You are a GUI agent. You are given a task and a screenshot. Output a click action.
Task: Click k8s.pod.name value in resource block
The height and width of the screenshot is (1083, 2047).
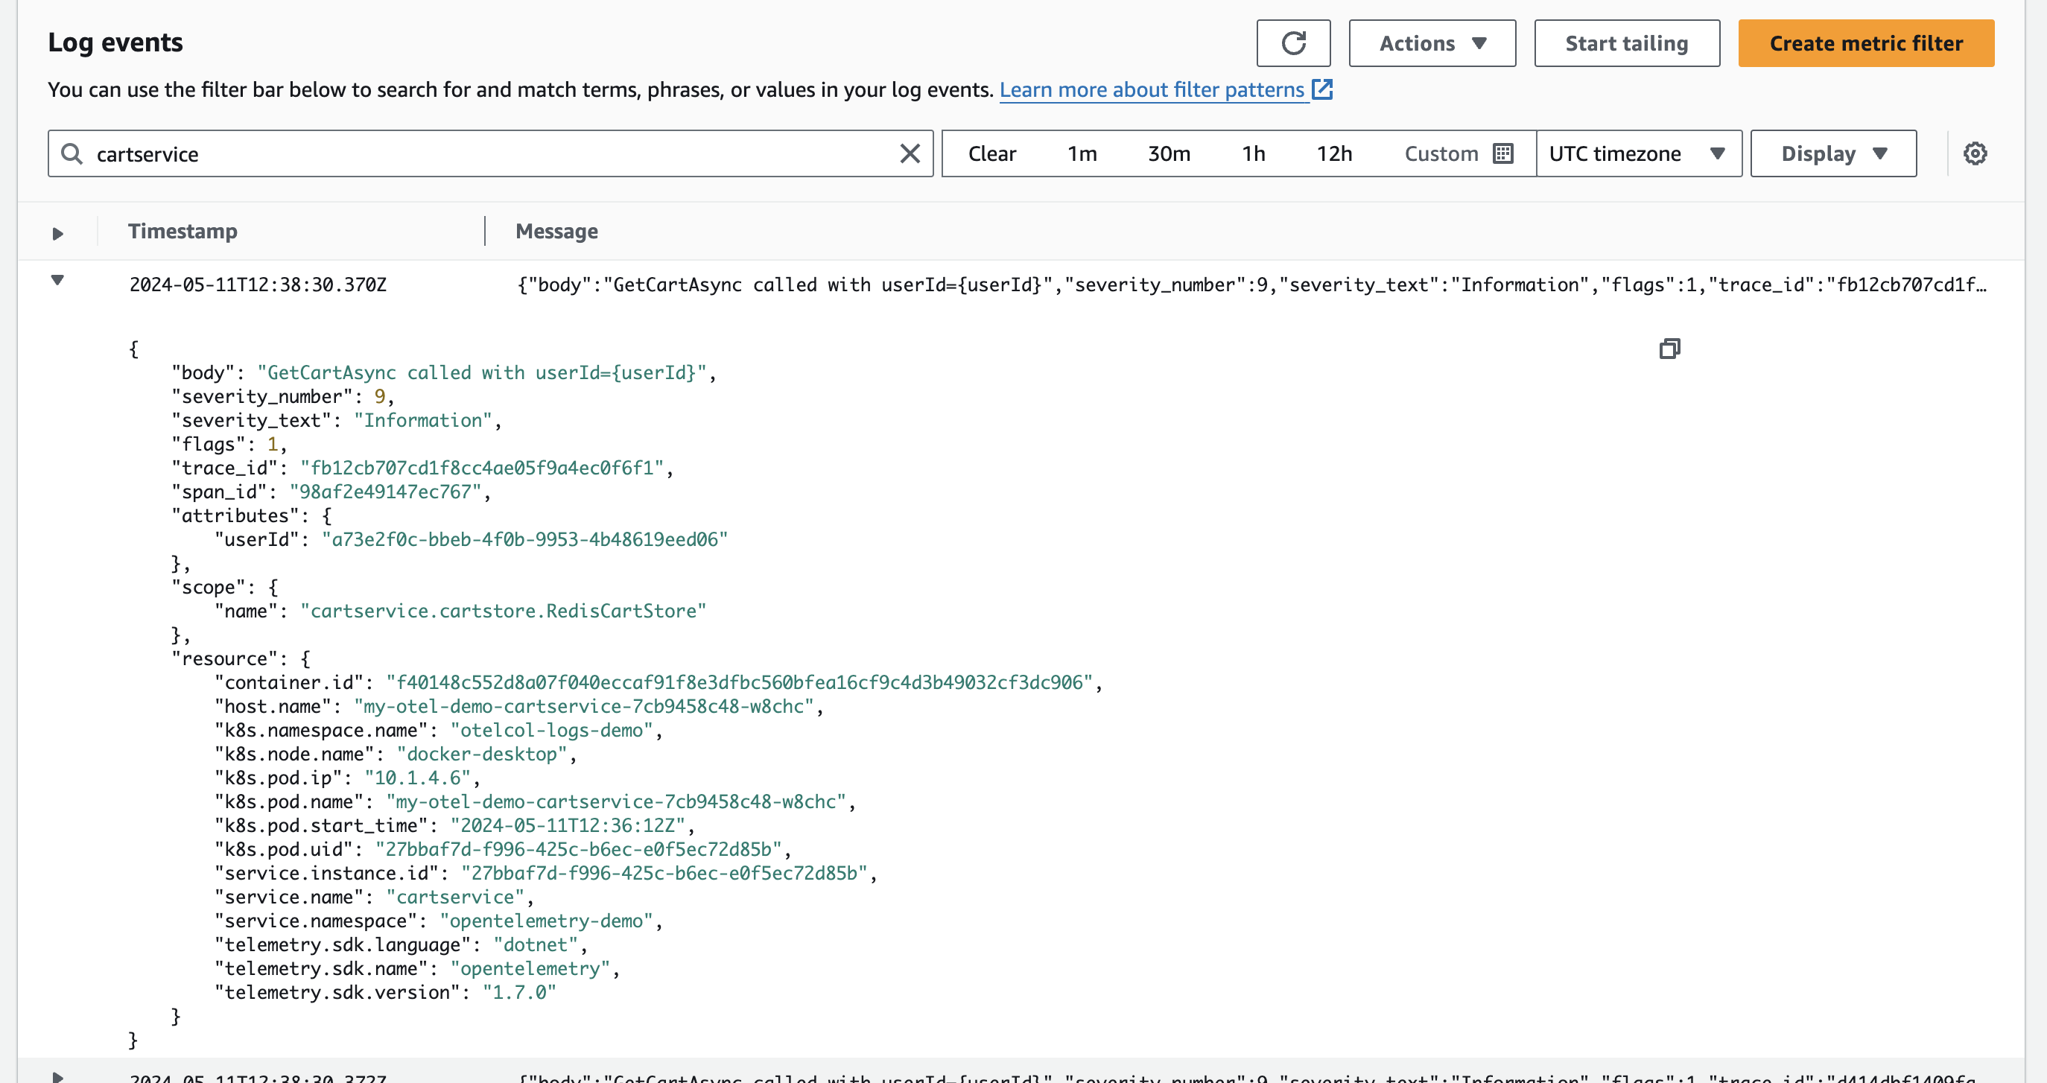coord(616,801)
